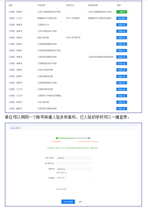Viewport: 148px width, 213px height.
Task: Click 申请入驻 for 江西工程学院 in 新余市
Action: [121, 102]
